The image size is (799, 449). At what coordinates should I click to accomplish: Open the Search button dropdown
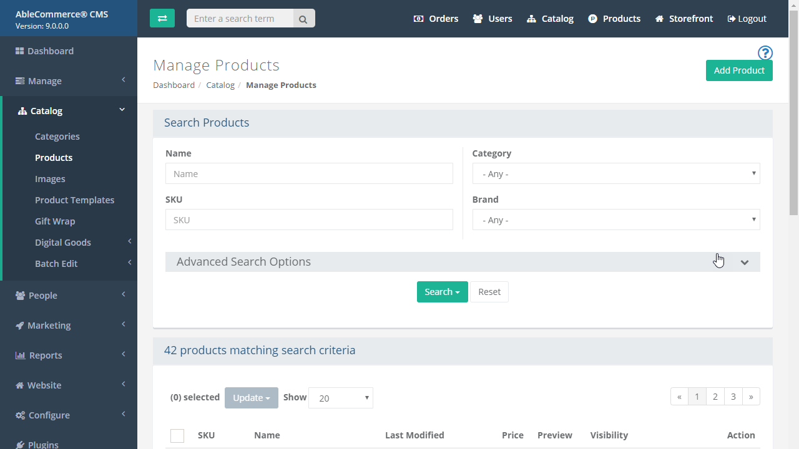443,292
